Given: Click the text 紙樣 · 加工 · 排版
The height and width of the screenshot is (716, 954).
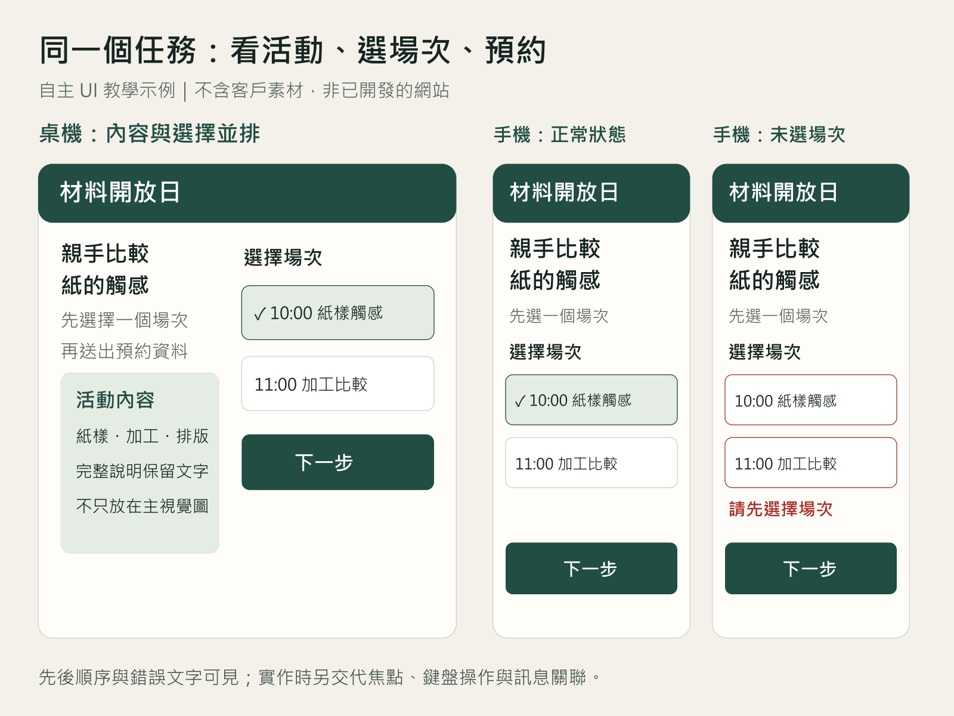Looking at the screenshot, I should coord(143,436).
